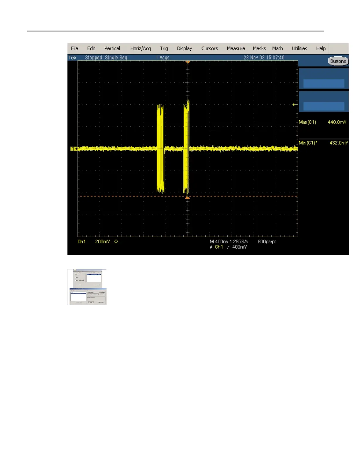359x465 pixels.
Task: Open the Horiz/Acq menu
Action: (x=140, y=48)
